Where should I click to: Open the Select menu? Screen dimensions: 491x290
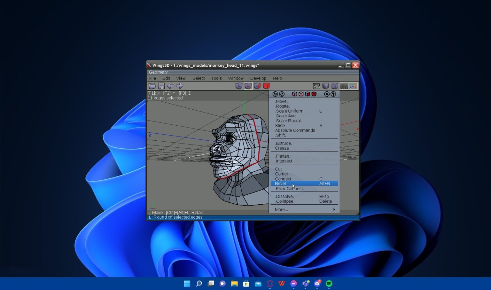coord(198,78)
